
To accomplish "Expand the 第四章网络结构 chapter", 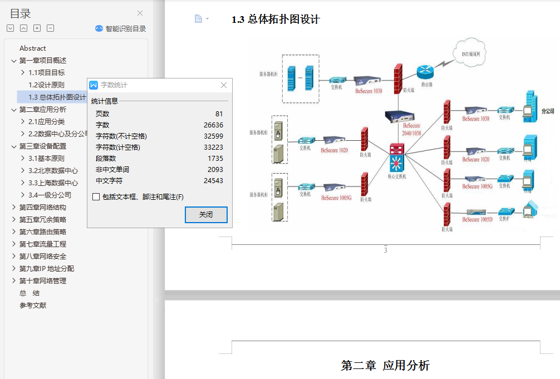I will point(14,207).
